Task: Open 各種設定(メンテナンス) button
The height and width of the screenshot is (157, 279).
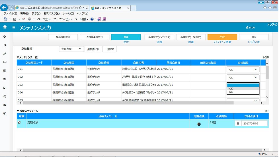Action: [x=159, y=37]
